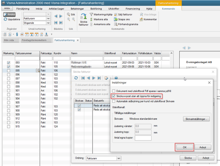This screenshot has height=166, width=220.
Task: Click the Fakturanummer filter field
Action: point(27,58)
